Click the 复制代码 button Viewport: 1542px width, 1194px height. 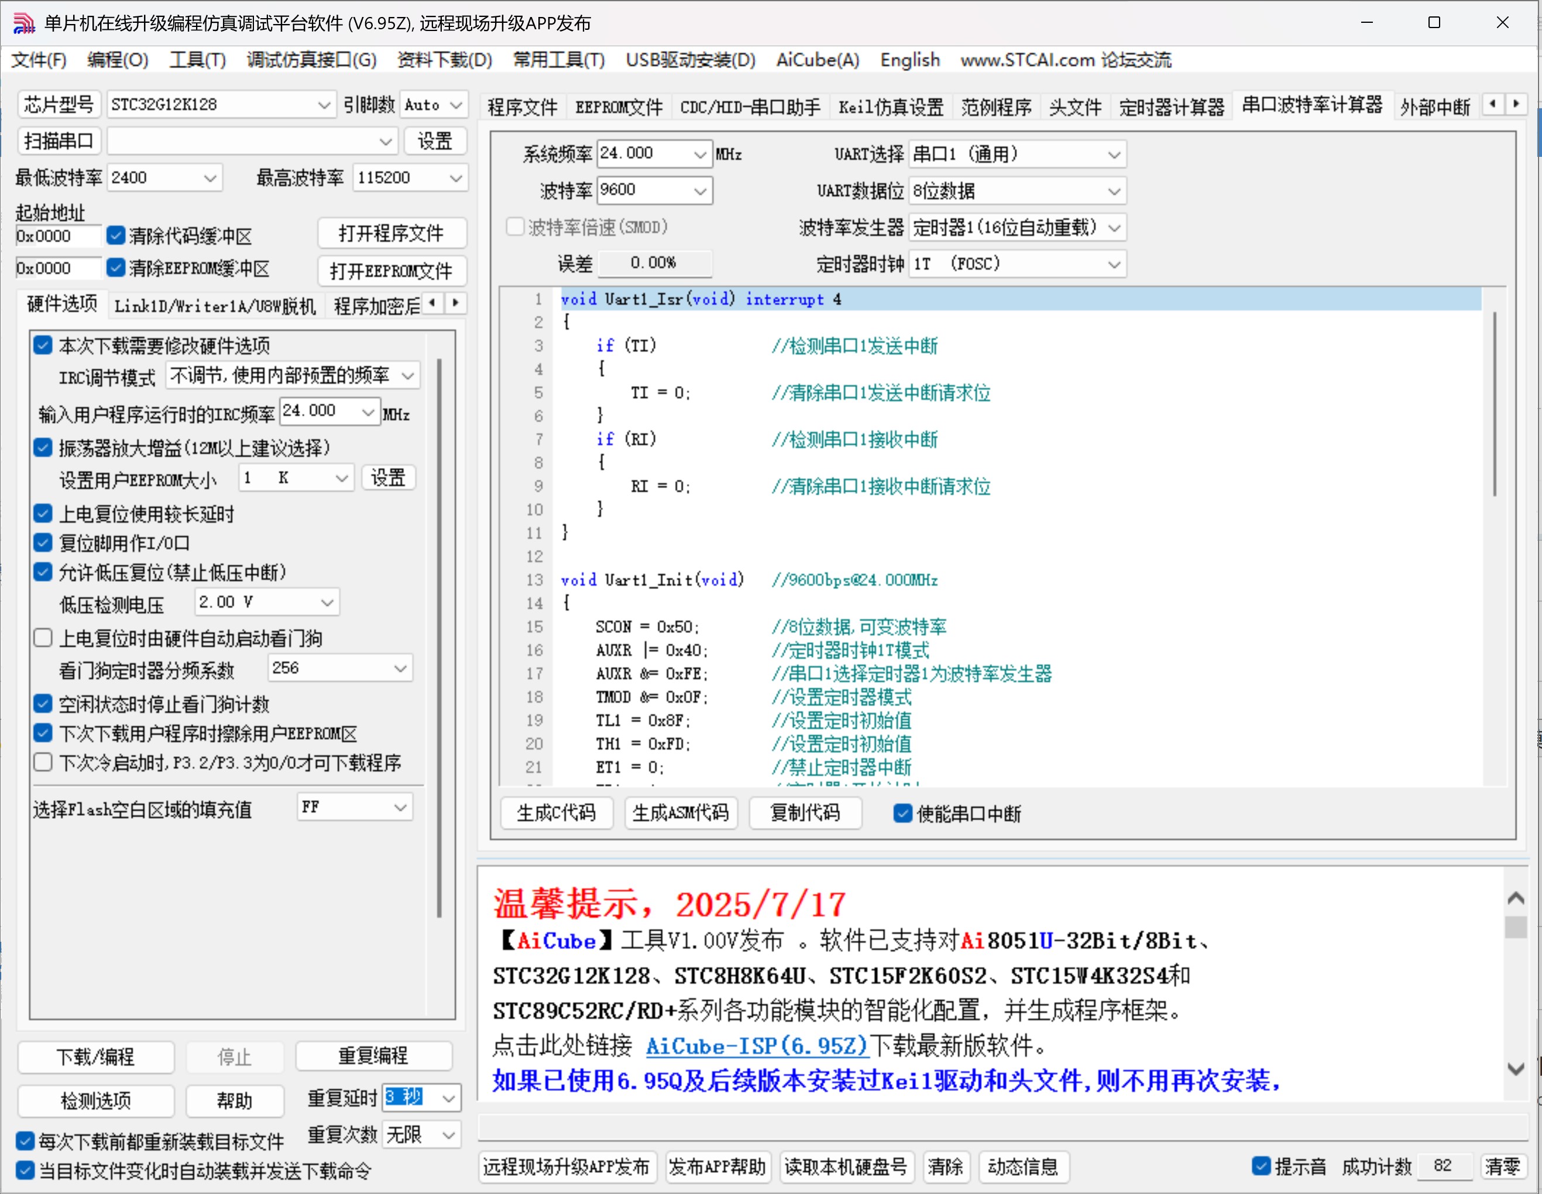tap(805, 813)
